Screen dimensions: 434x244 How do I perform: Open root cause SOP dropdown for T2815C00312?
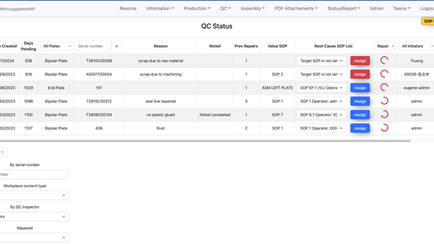(321, 101)
